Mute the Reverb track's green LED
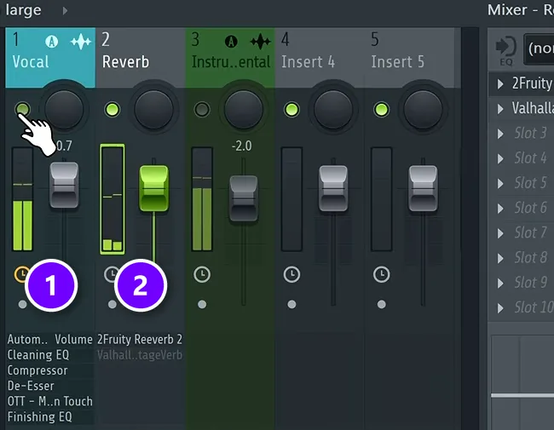 coord(113,109)
